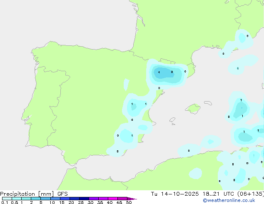Click Mallorca island on the map
Screen dimensions: 264x204
(193, 109)
